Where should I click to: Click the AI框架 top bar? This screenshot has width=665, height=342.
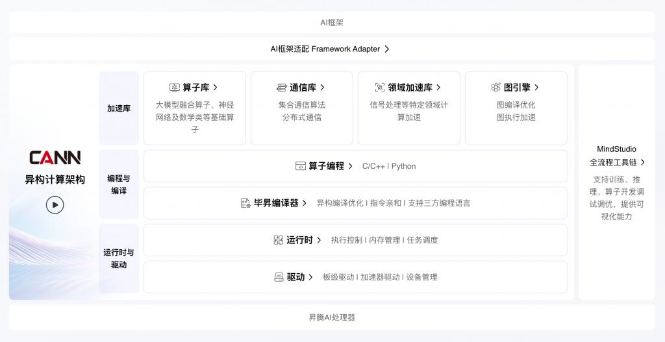332,23
